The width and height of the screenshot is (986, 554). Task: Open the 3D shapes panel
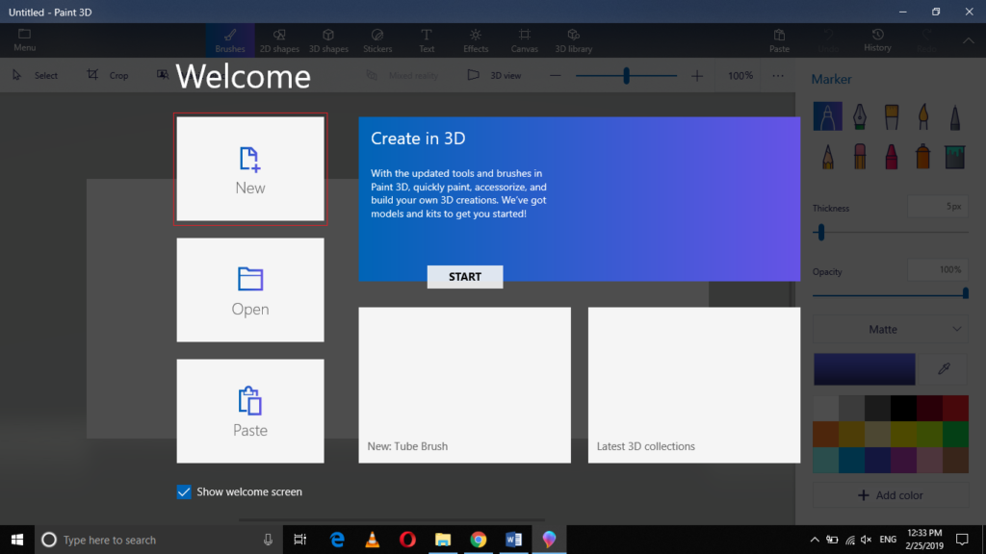coord(328,38)
